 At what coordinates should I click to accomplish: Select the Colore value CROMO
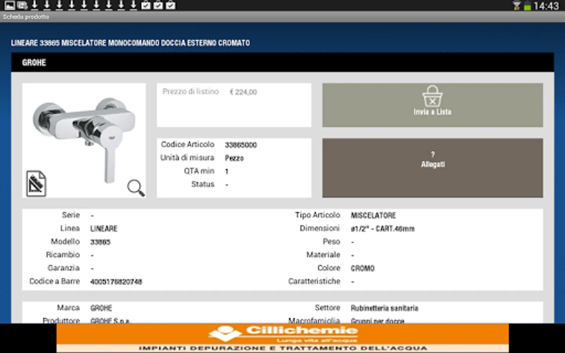tap(363, 268)
